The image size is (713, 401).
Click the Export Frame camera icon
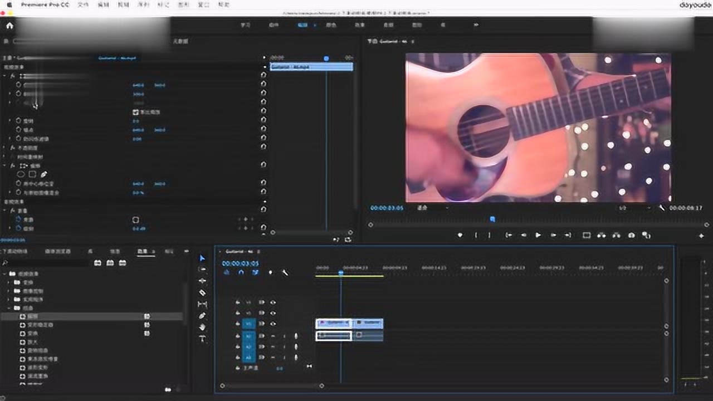point(631,236)
